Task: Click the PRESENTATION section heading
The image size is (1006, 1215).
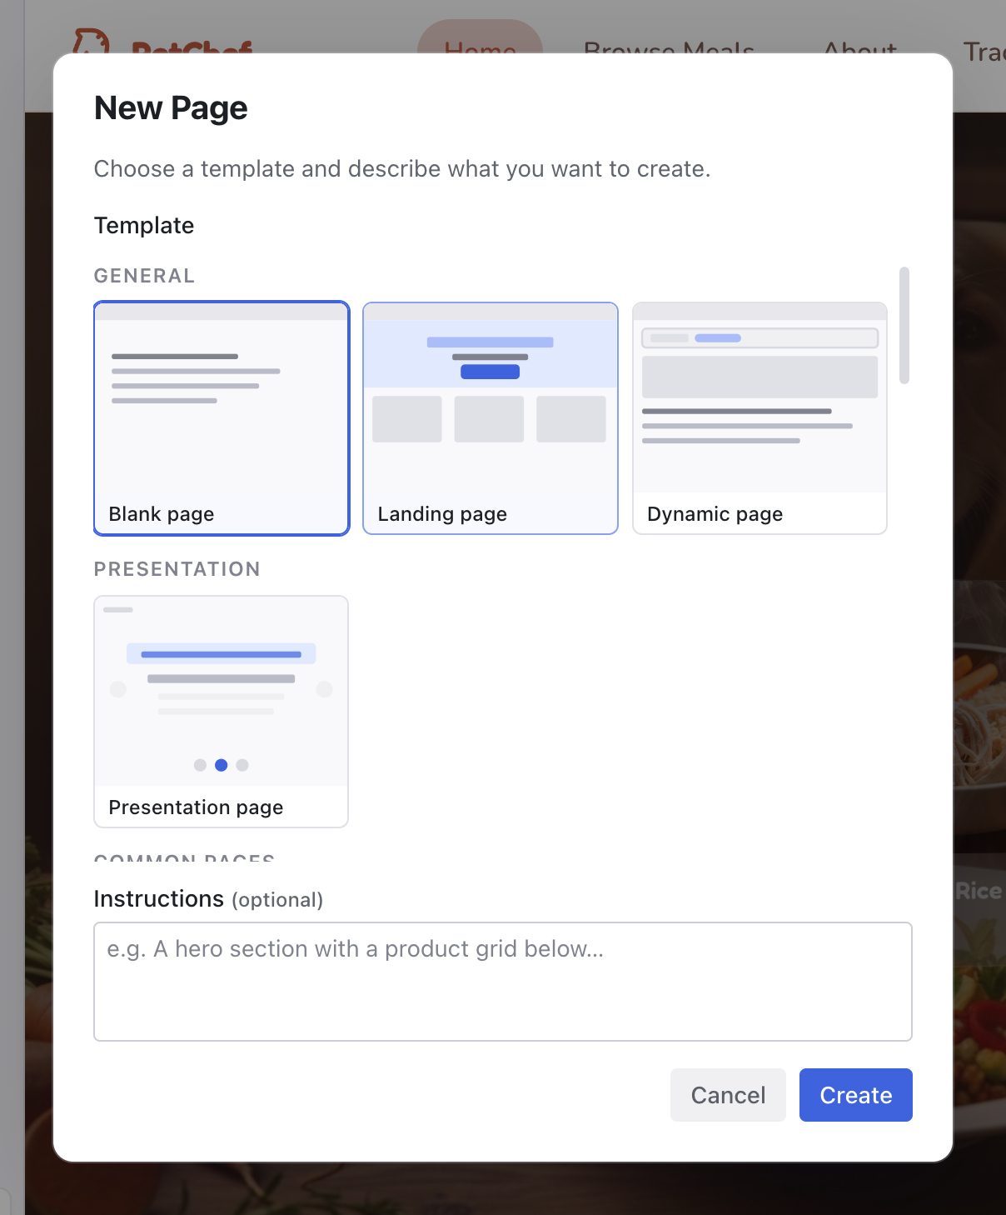Action: click(177, 569)
